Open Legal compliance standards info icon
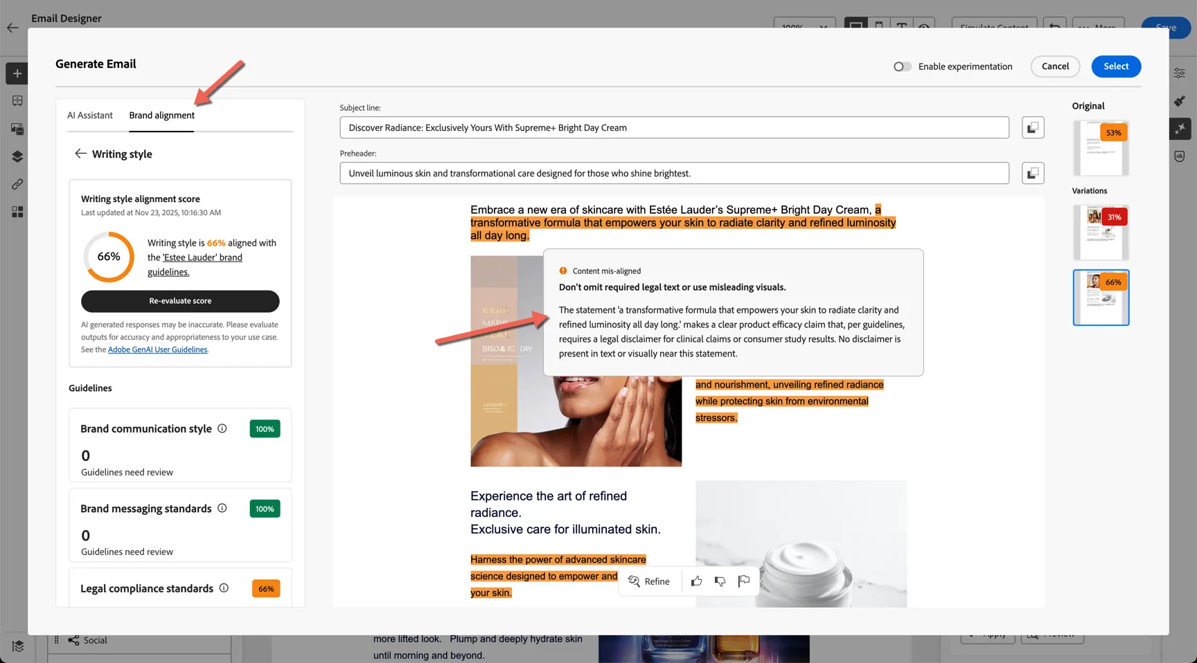Viewport: 1197px width, 663px height. click(x=224, y=588)
